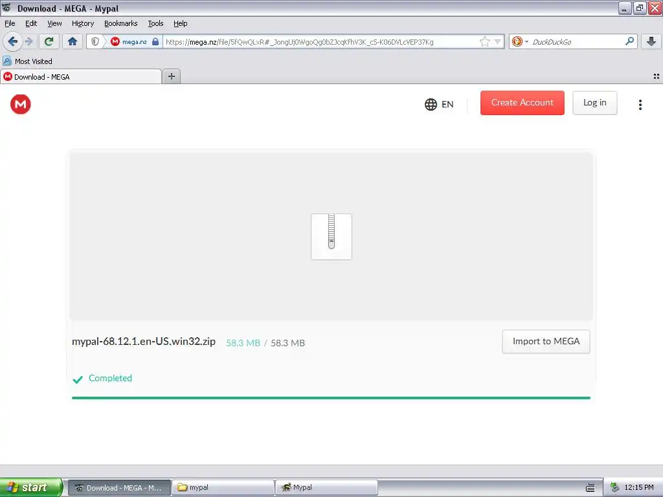Click the Forward arrow button
663x497 pixels.
pyautogui.click(x=28, y=41)
